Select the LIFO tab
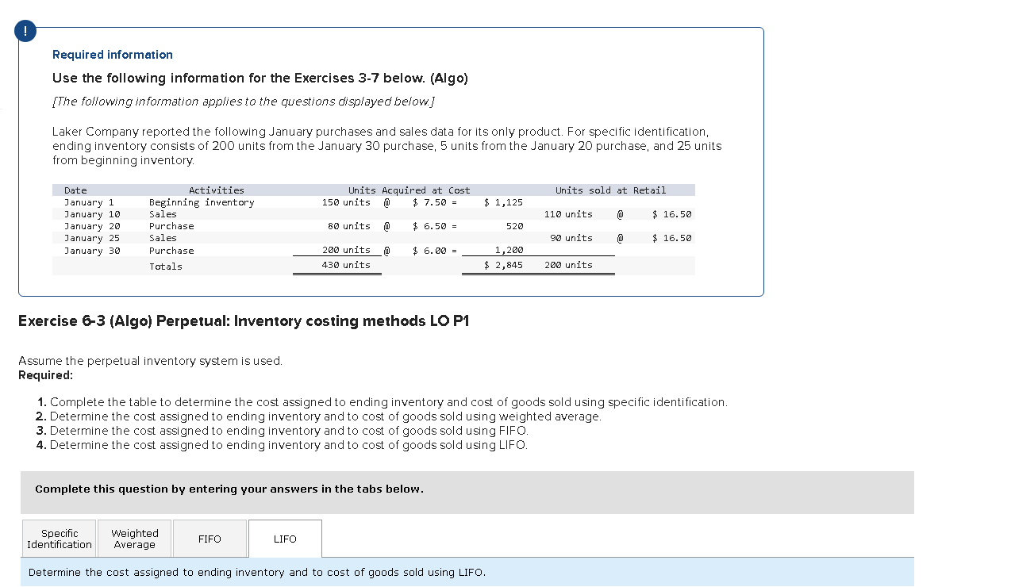Image resolution: width=1015 pixels, height=587 pixels. pos(284,539)
